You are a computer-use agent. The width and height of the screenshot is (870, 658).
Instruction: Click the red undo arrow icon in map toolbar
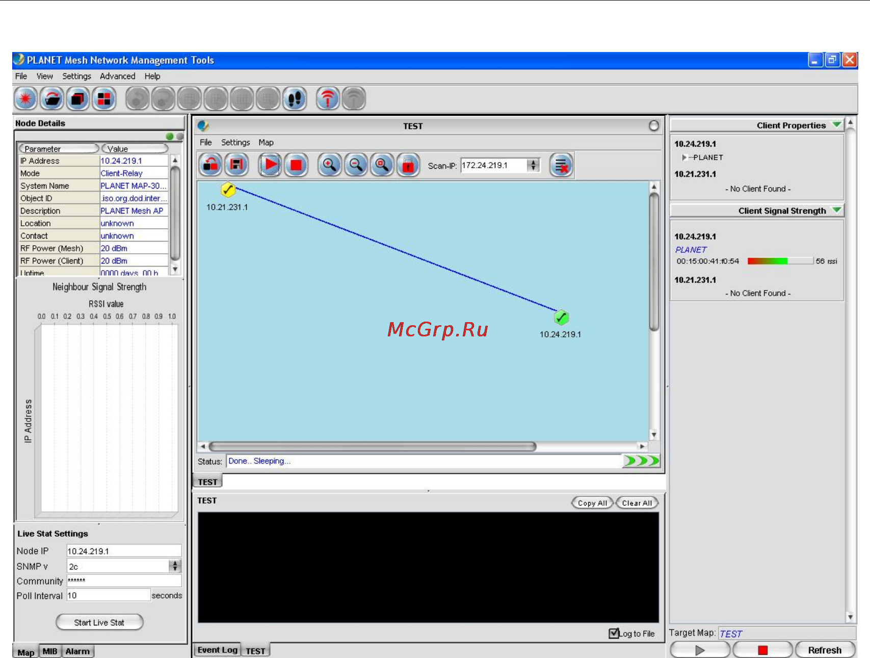(210, 165)
